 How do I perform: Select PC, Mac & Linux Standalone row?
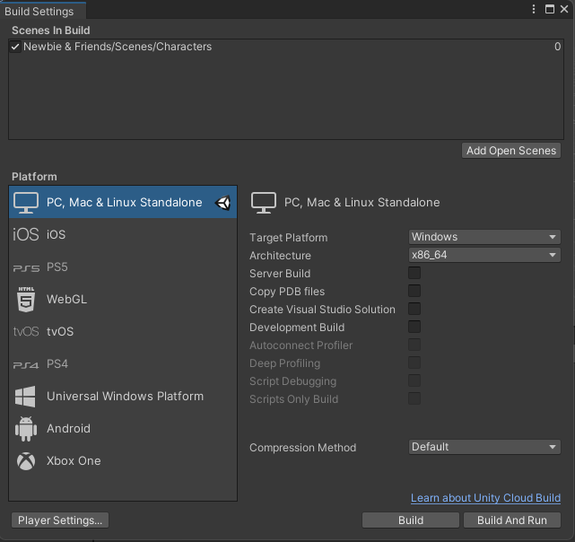pos(123,202)
